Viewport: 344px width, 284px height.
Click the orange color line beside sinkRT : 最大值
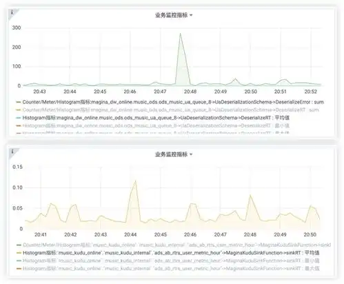click(19, 269)
